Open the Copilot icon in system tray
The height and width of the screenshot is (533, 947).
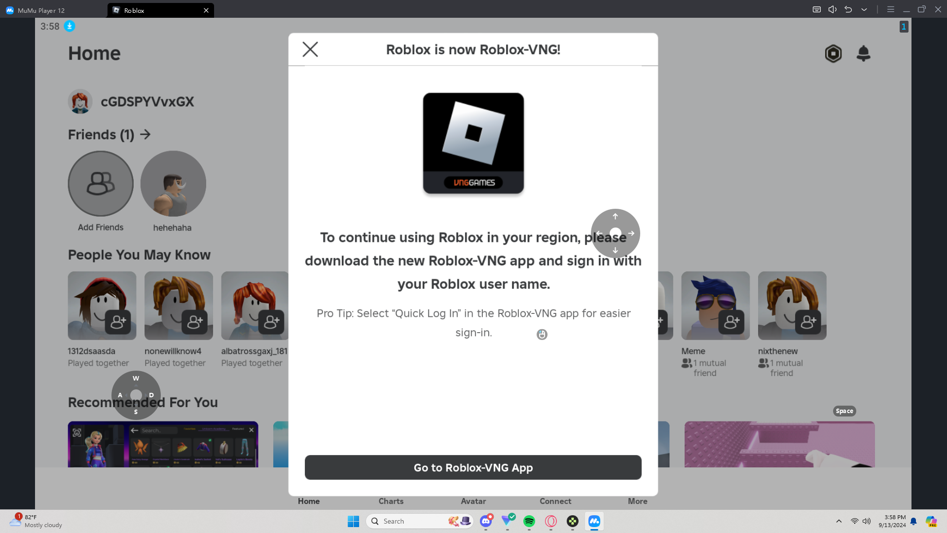931,521
